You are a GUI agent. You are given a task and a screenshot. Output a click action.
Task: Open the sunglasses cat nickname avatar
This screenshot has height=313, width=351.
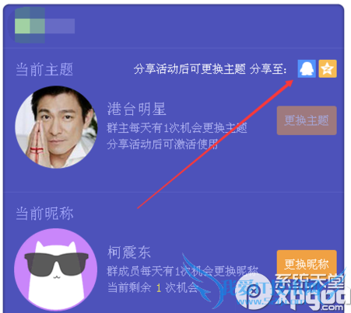[x=55, y=270]
